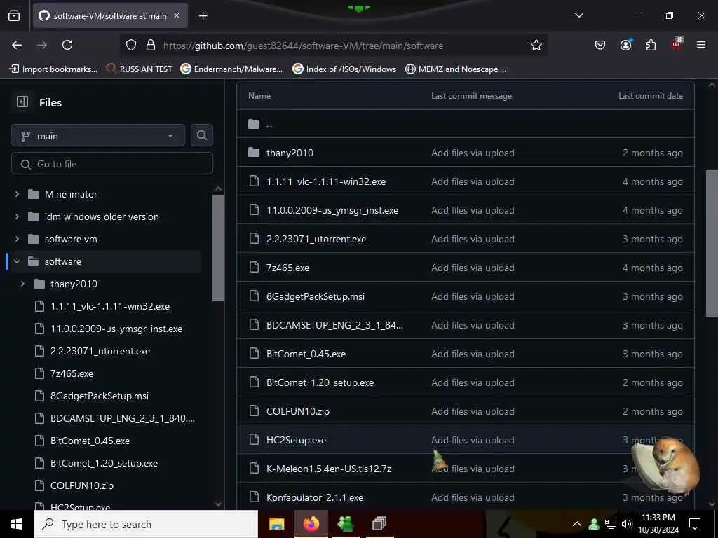The height and width of the screenshot is (538, 718).
Task: Open 2.2.23071_utorrent.exe in file list
Action: 316,240
